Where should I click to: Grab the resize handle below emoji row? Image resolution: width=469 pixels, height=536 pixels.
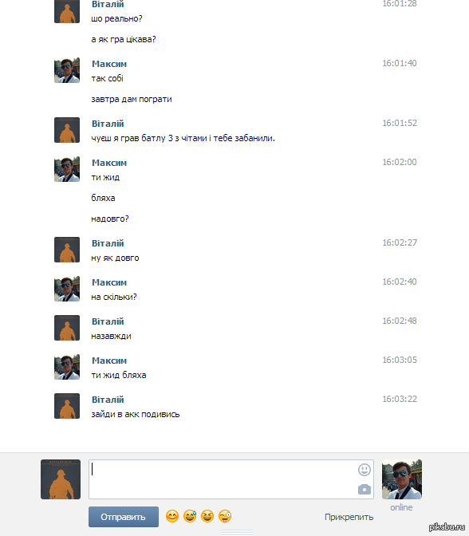pyautogui.click(x=237, y=532)
